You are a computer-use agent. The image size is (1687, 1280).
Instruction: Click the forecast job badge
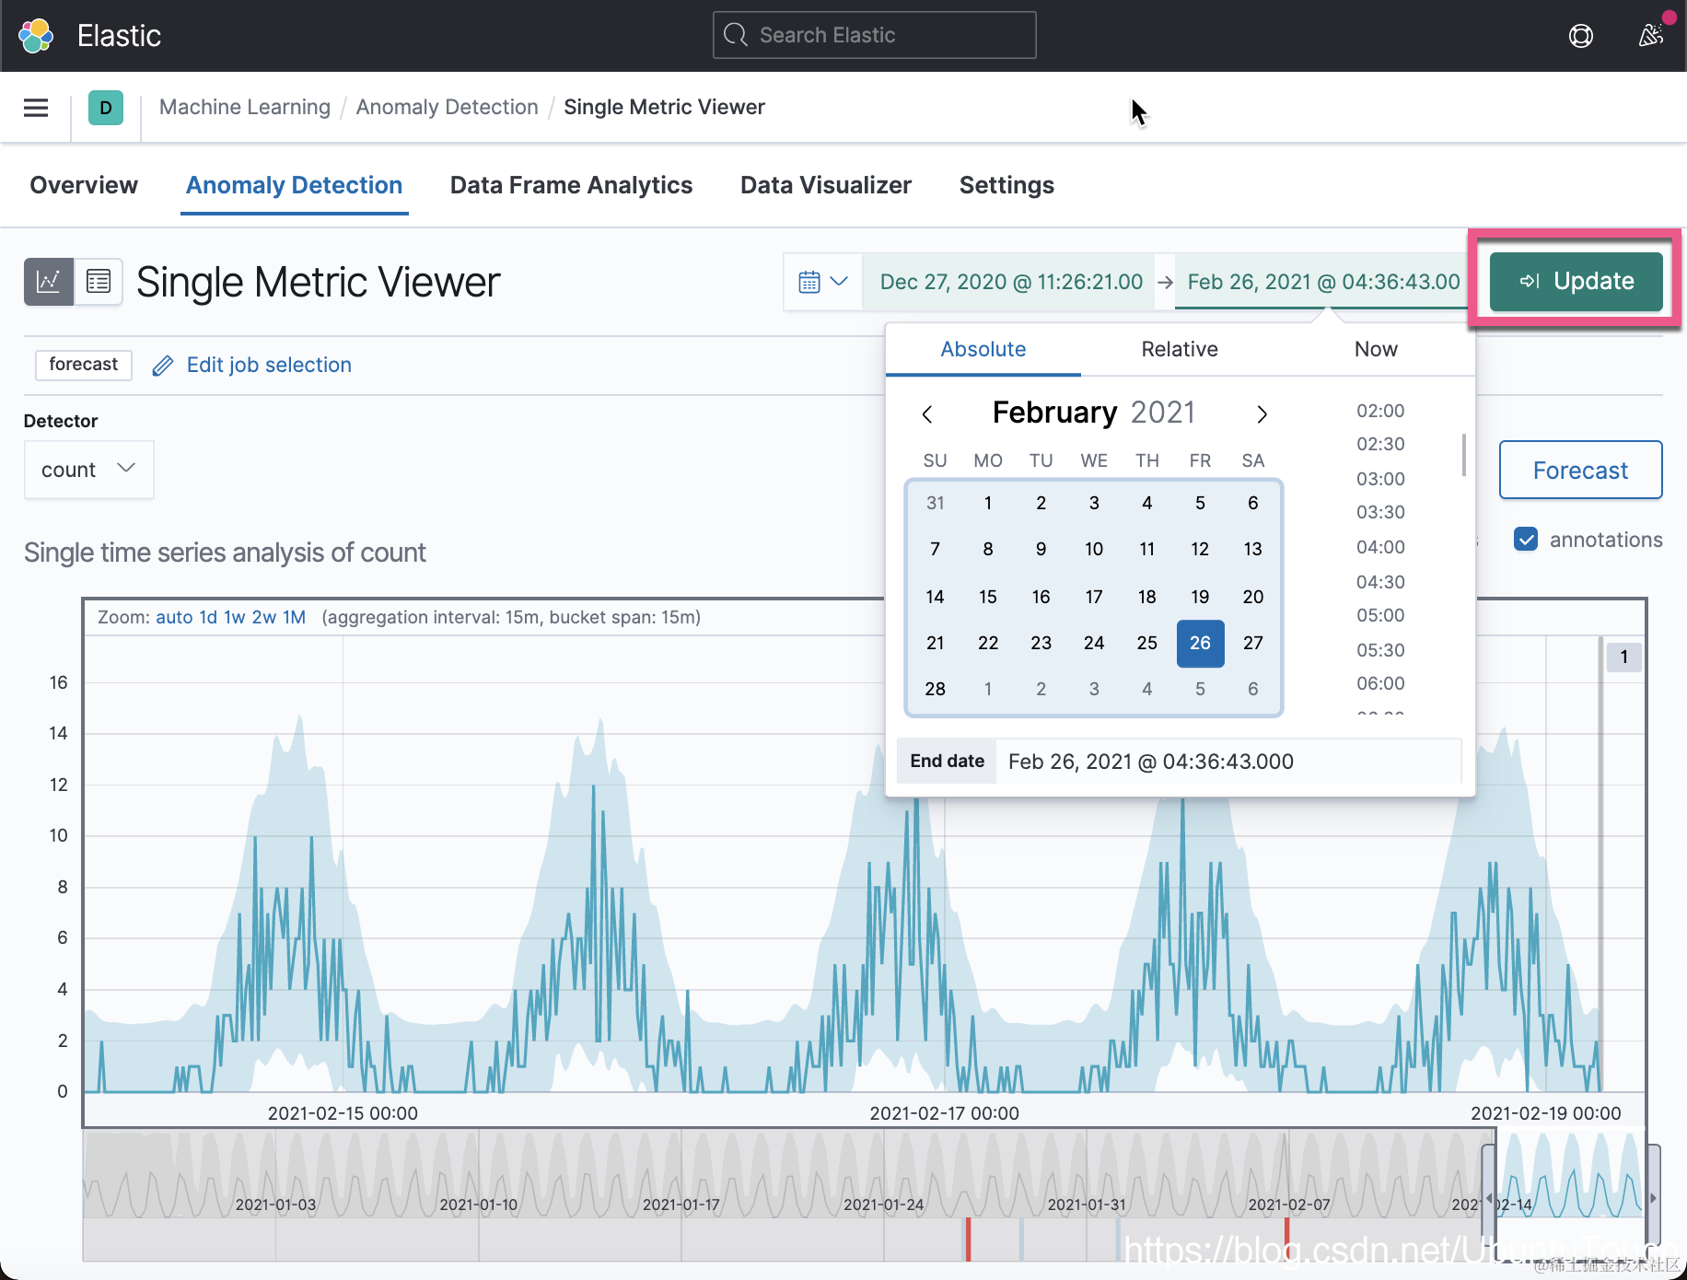tap(84, 365)
